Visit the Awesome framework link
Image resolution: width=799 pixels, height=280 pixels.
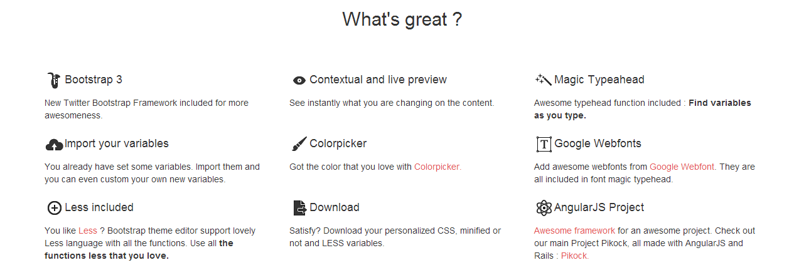575,231
